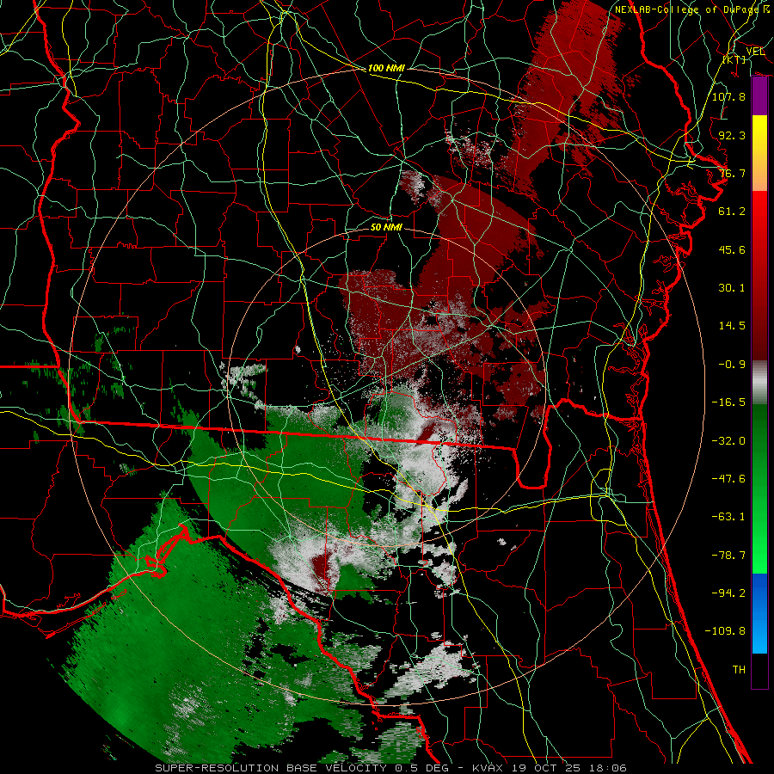Click the [KT] units label
This screenshot has width=774, height=774.
point(734,59)
